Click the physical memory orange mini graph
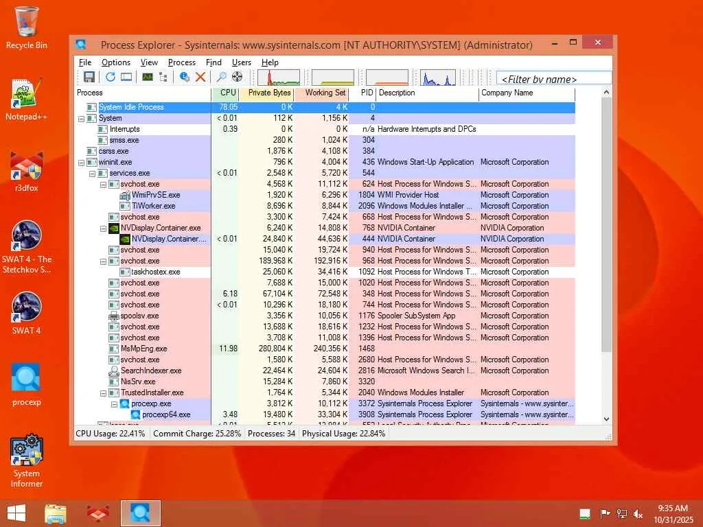The height and width of the screenshot is (527, 703). coord(387,78)
